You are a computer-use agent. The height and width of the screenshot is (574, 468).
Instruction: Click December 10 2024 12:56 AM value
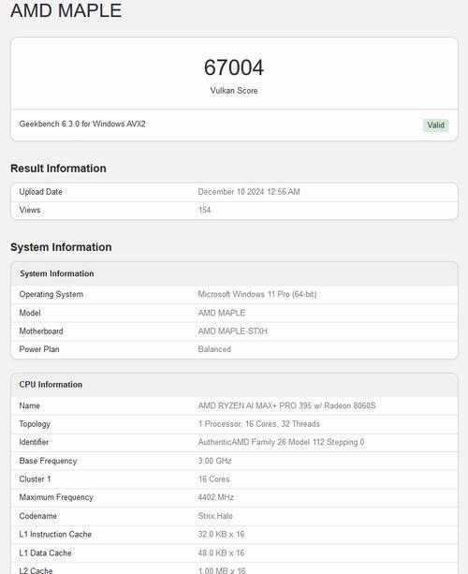(249, 192)
